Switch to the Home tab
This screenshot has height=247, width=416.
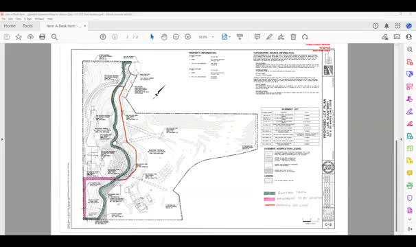click(x=10, y=26)
